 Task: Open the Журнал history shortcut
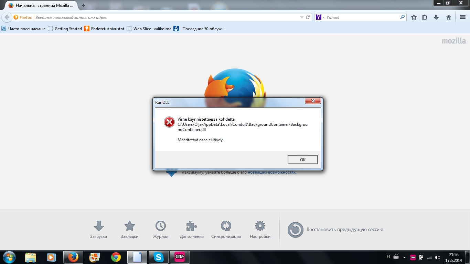tap(160, 229)
